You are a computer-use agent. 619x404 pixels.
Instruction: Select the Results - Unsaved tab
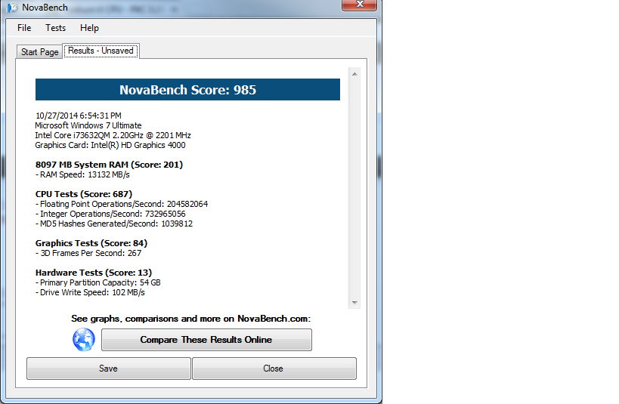(x=101, y=51)
